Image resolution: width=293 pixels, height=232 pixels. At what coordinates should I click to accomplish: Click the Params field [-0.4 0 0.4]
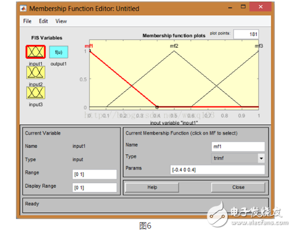click(x=217, y=170)
